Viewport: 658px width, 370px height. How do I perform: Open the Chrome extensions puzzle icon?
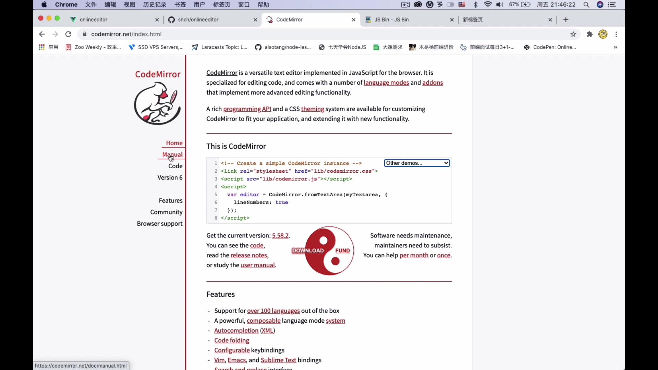point(589,34)
